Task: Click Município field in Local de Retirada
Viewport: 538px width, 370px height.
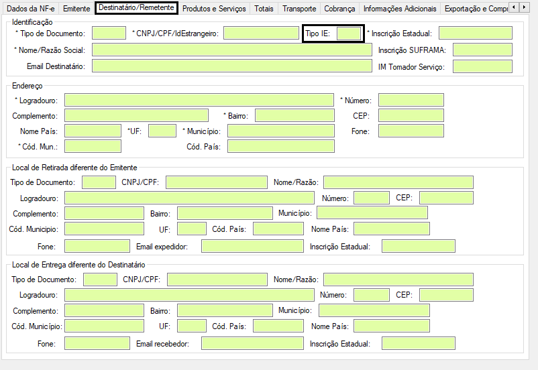Action: pyautogui.click(x=372, y=212)
